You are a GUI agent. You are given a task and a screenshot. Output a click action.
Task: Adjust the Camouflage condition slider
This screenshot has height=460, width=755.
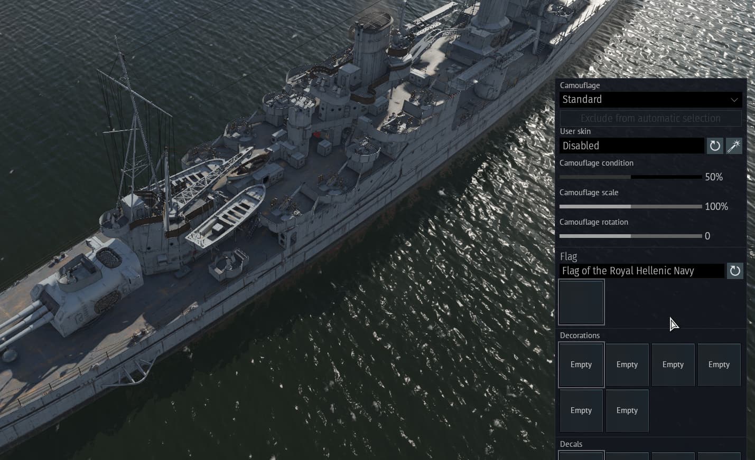630,177
